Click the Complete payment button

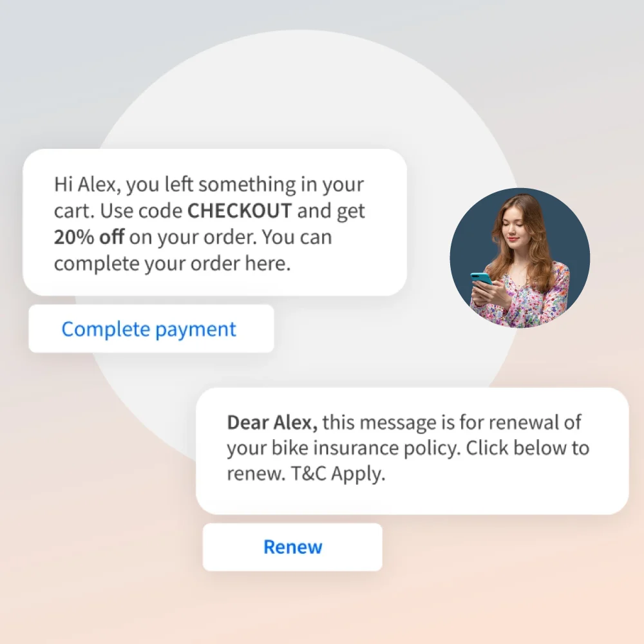(151, 328)
